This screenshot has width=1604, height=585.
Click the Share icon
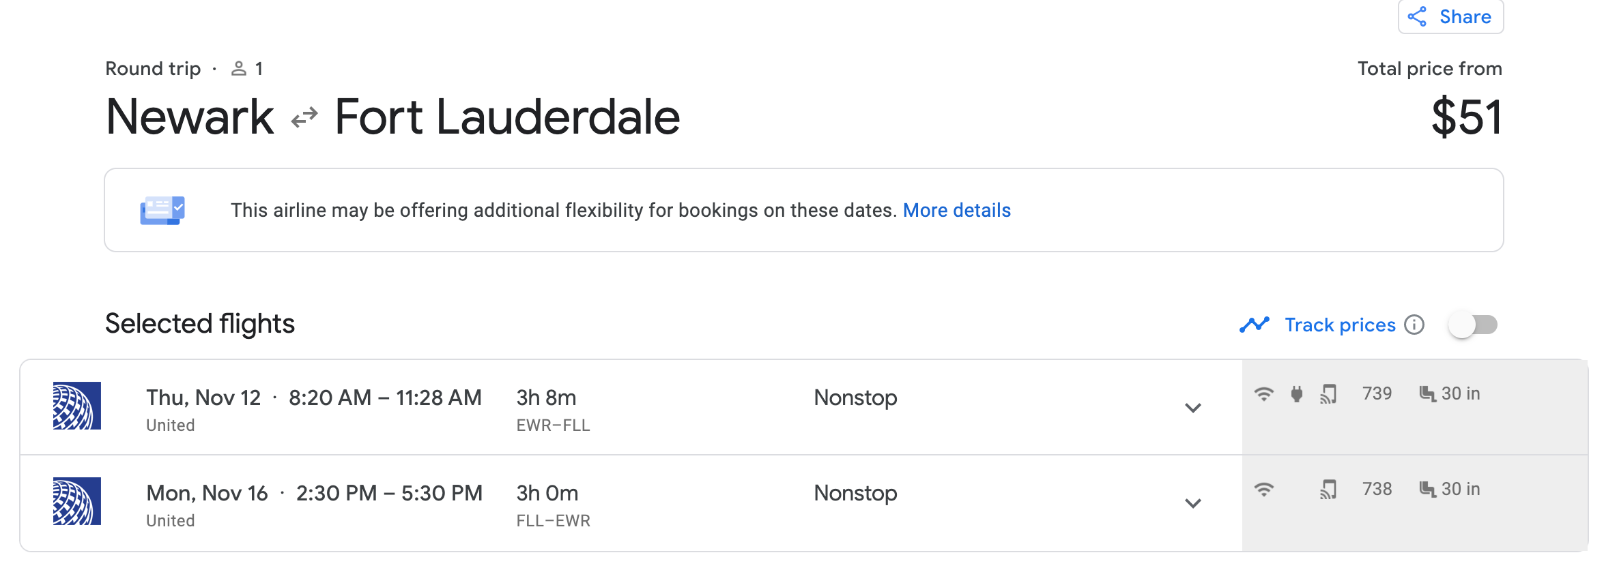point(1417,16)
